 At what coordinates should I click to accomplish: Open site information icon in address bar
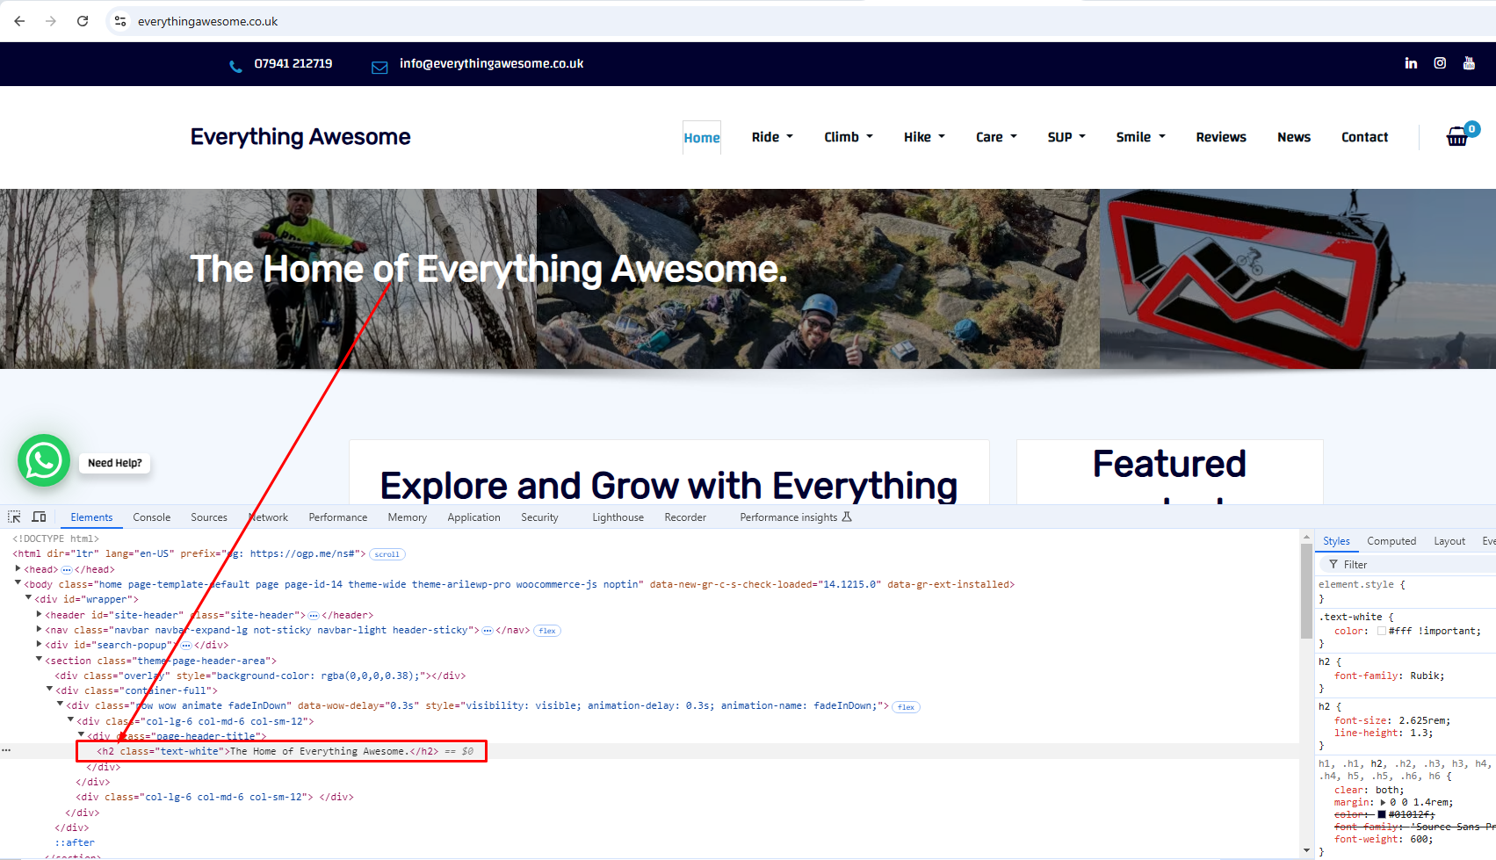click(x=120, y=21)
